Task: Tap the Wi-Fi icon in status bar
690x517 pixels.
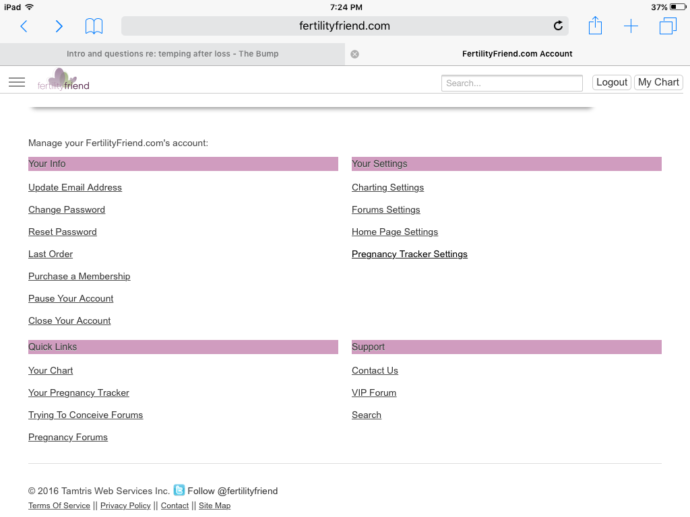Action: [30, 7]
